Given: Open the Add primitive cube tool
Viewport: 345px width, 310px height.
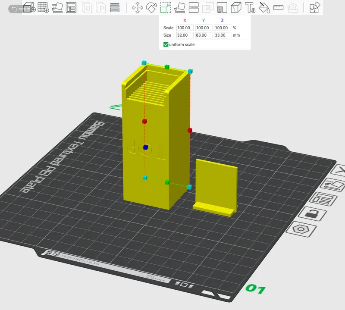Looking at the screenshot, I should pos(29,7).
